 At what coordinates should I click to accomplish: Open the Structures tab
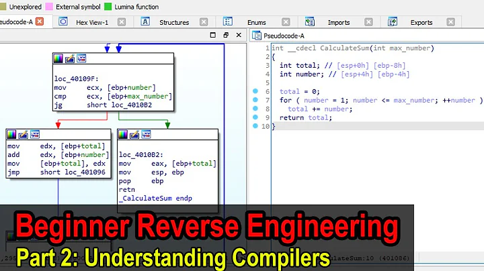174,22
